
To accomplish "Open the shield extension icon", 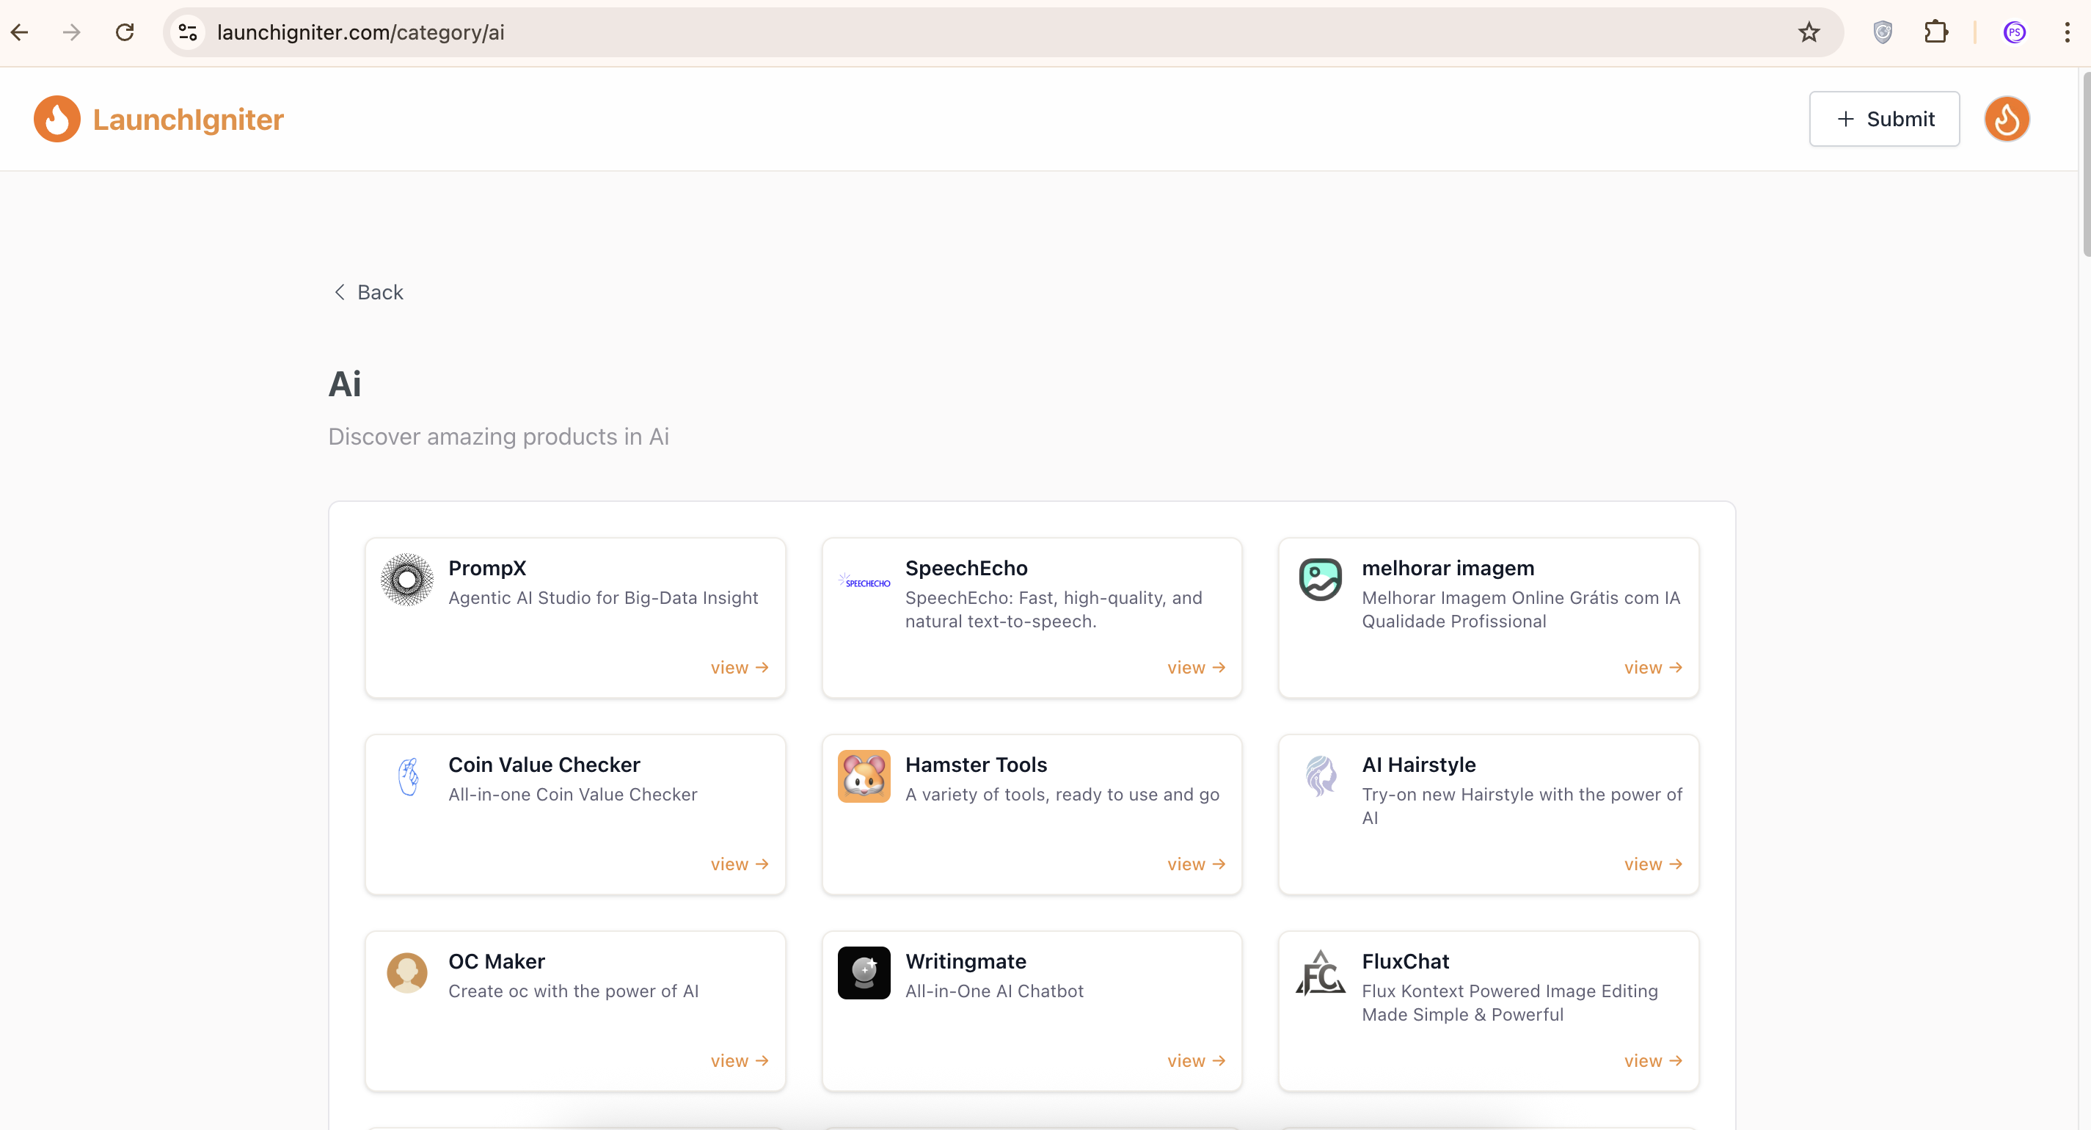I will click(1883, 32).
